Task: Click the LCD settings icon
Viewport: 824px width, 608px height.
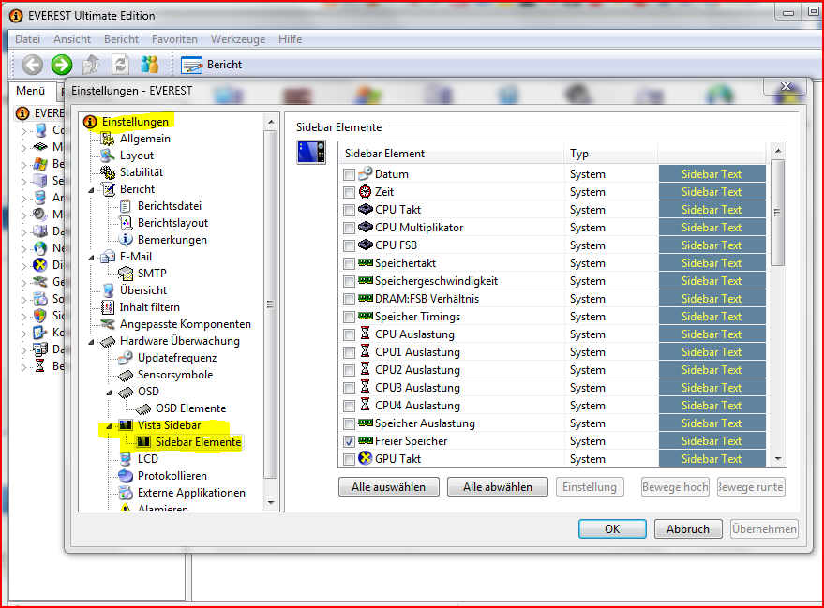Action: click(x=125, y=459)
